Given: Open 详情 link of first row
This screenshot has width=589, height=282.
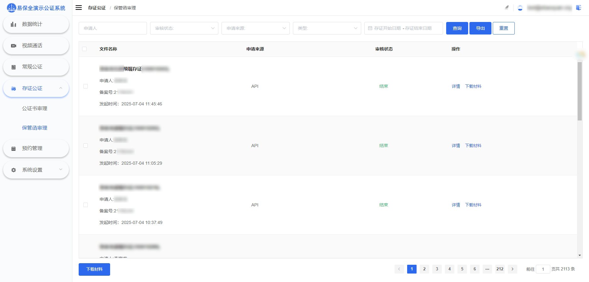Looking at the screenshot, I should 456,86.
